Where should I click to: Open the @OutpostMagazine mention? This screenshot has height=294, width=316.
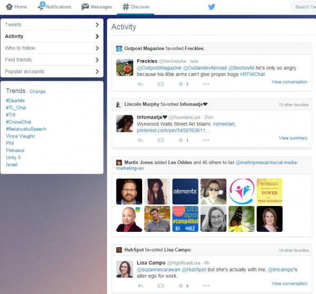click(159, 68)
